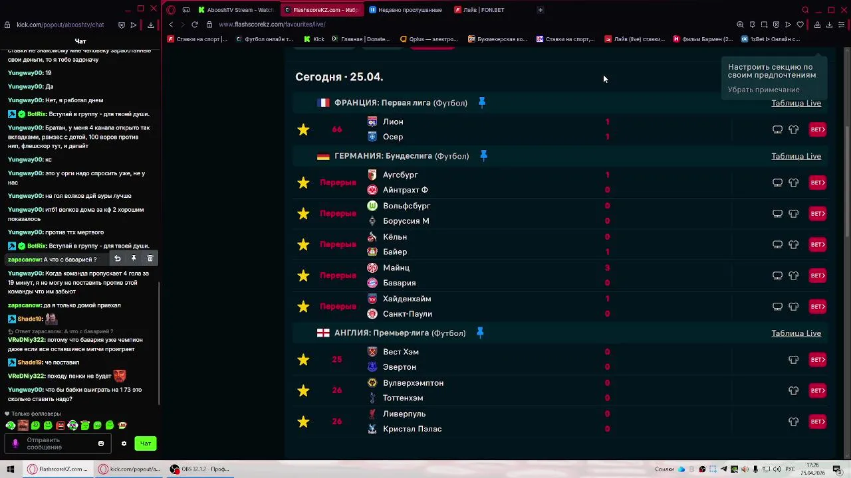
Task: Toggle favorite star for Вест Хэм match
Action: (x=303, y=359)
